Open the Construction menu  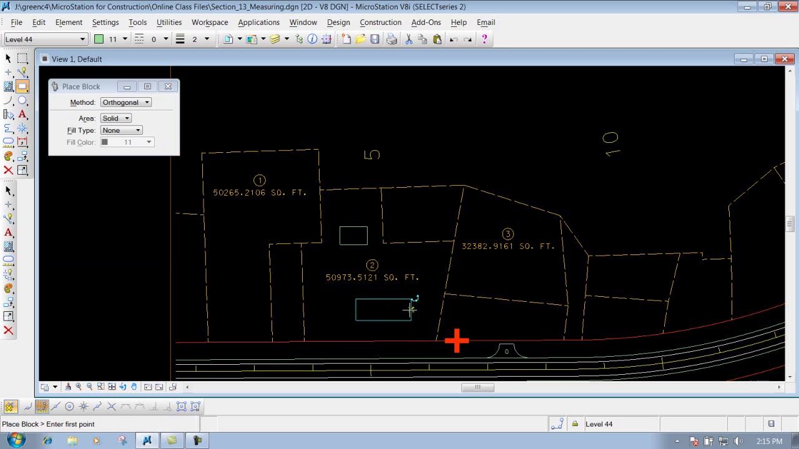point(381,22)
